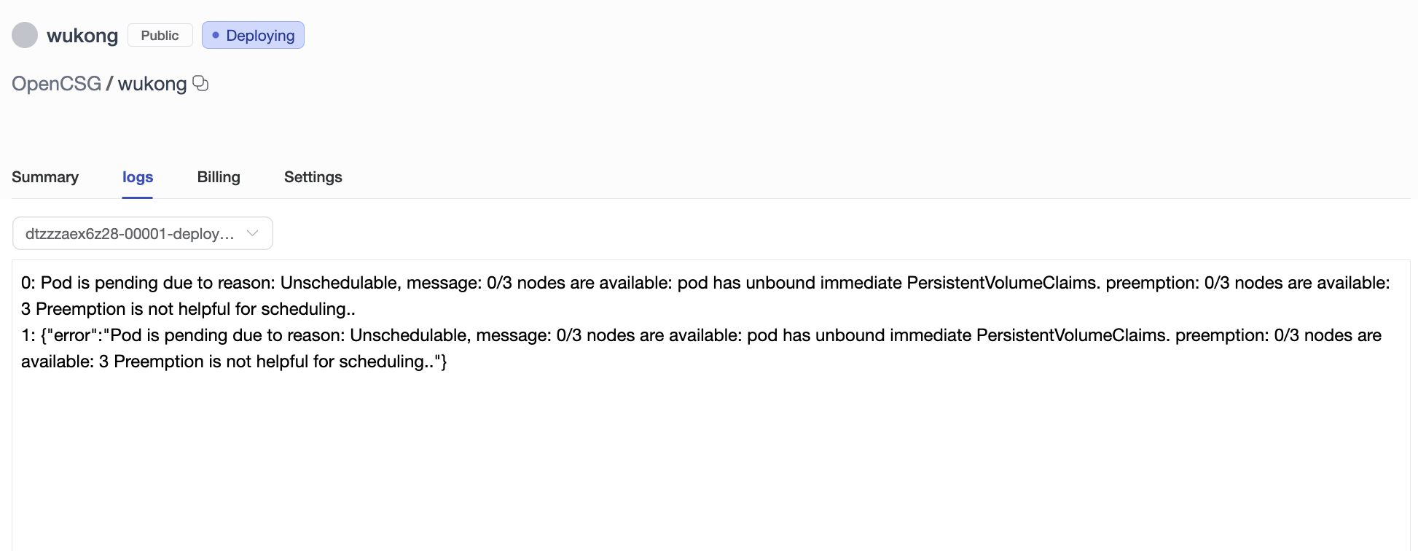Viewport: 1418px width, 551px height.
Task: Click the gray wukong avatar circle
Action: [25, 35]
